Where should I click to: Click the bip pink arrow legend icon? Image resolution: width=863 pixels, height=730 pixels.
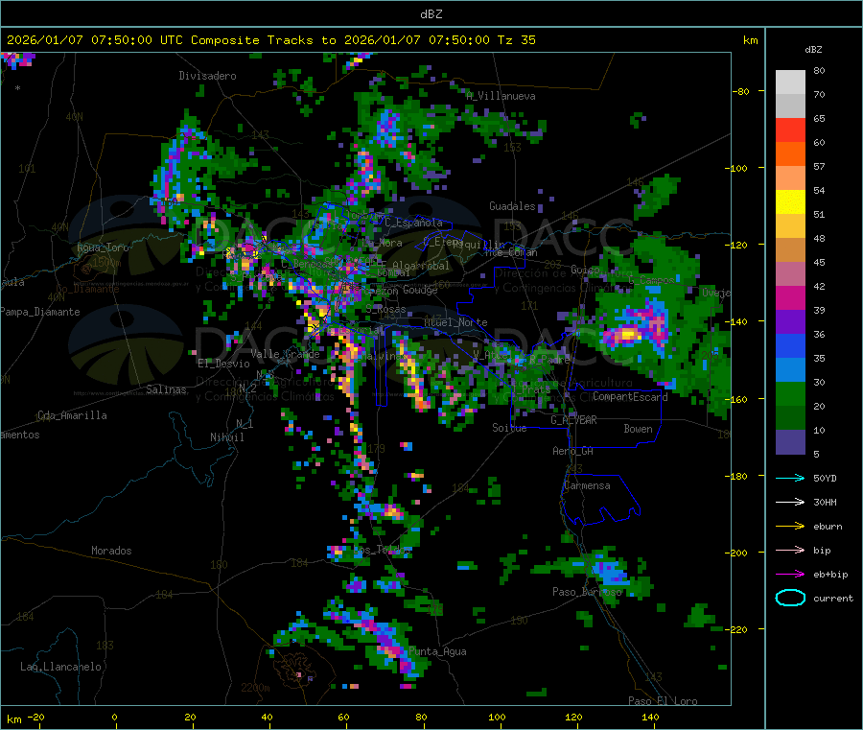point(790,550)
